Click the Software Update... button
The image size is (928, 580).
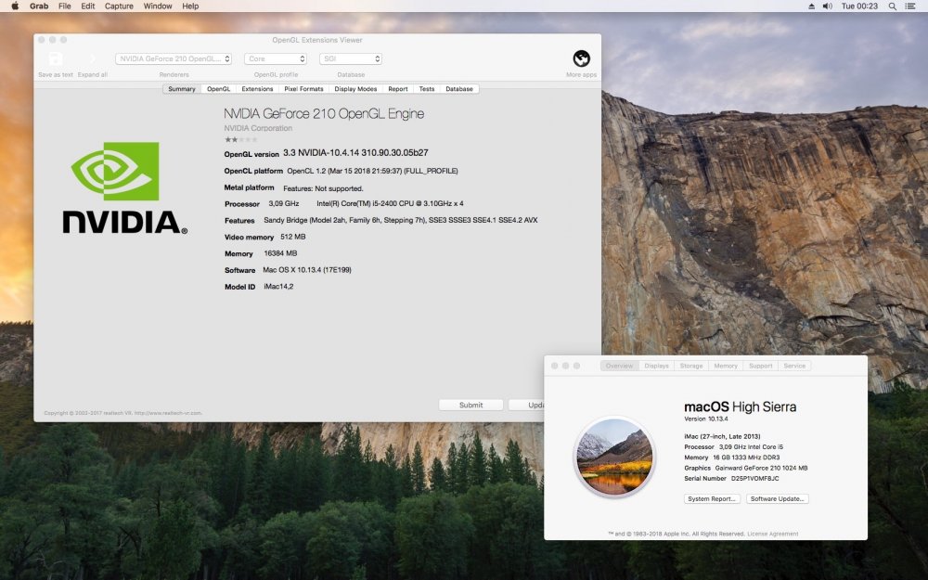tap(777, 499)
